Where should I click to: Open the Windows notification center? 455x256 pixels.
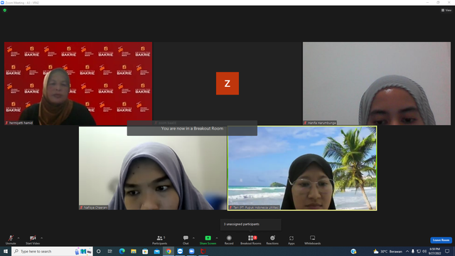(x=447, y=251)
